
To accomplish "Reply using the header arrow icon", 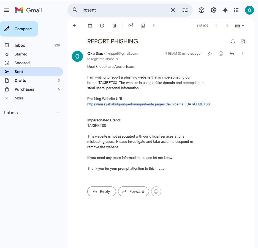I will tap(232, 54).
